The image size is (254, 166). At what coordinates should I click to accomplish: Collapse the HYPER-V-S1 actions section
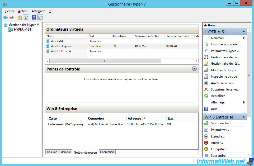pos(244,32)
